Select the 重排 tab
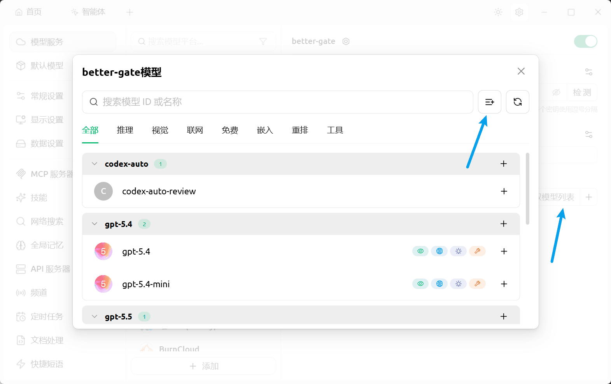611x384 pixels. click(300, 130)
